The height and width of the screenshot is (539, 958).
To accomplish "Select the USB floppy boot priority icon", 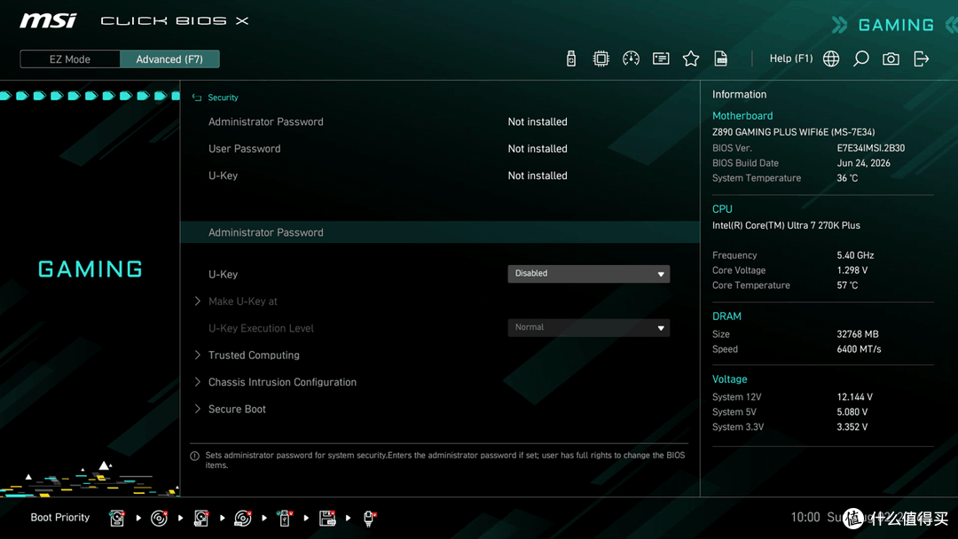I will pos(326,519).
